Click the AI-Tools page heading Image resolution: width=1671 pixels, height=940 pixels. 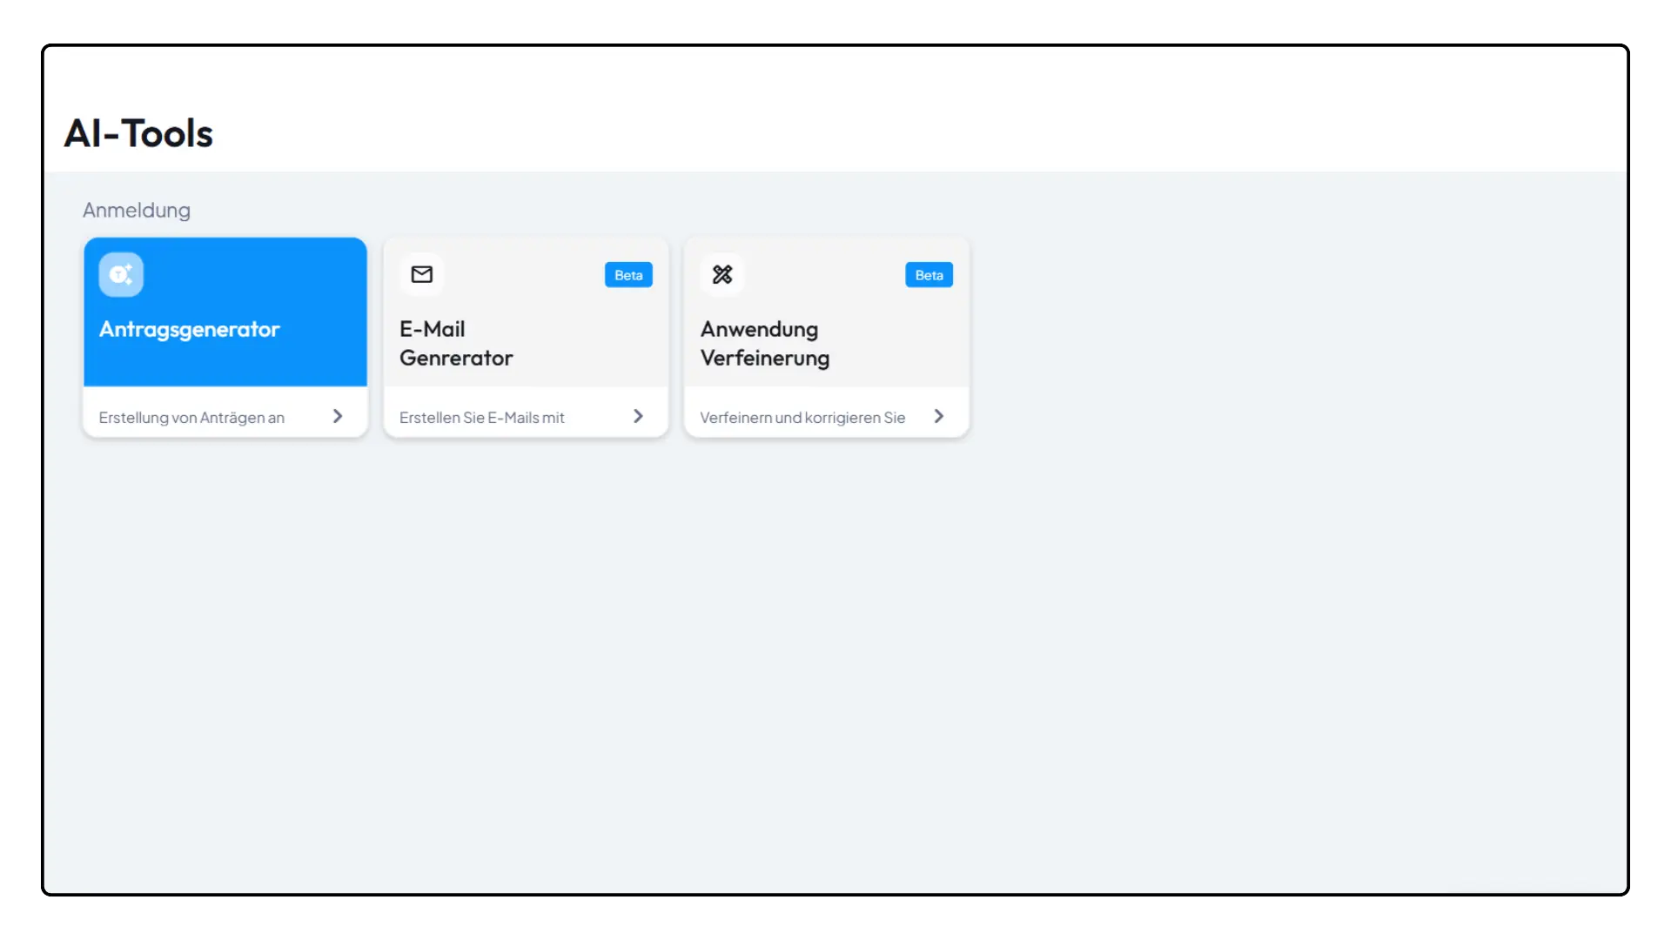(x=138, y=134)
